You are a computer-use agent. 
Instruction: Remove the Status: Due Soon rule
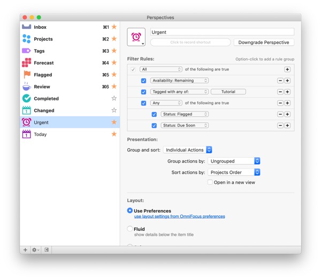pyautogui.click(x=280, y=125)
